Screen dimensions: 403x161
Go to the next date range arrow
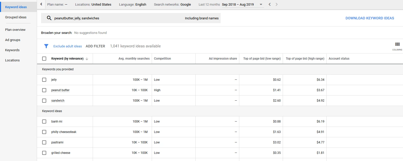(277, 4)
